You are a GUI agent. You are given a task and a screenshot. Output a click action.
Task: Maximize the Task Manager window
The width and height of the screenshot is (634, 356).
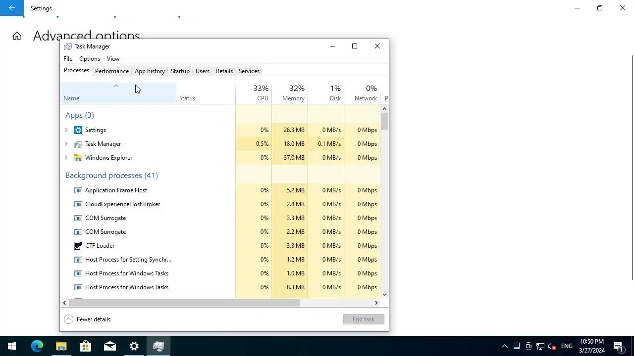(x=355, y=46)
